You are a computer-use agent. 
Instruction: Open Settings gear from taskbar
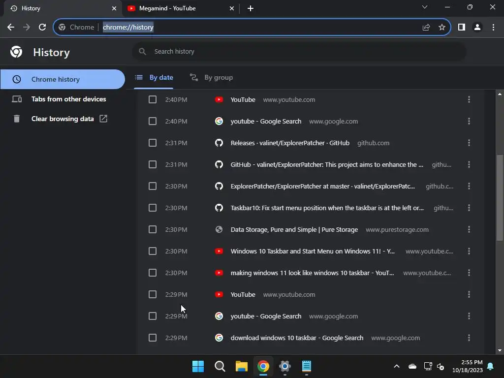285,366
